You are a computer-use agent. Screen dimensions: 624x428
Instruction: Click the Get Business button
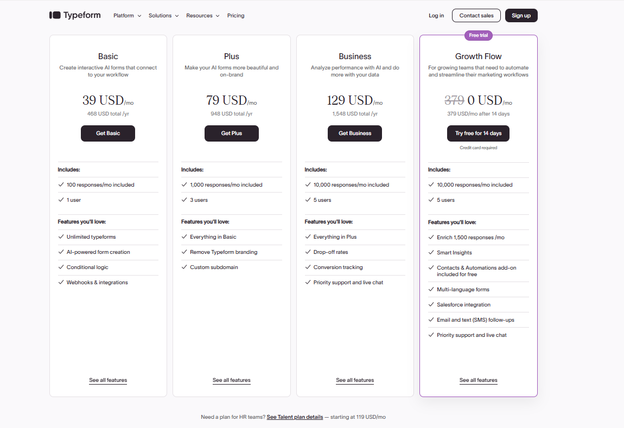(x=355, y=133)
